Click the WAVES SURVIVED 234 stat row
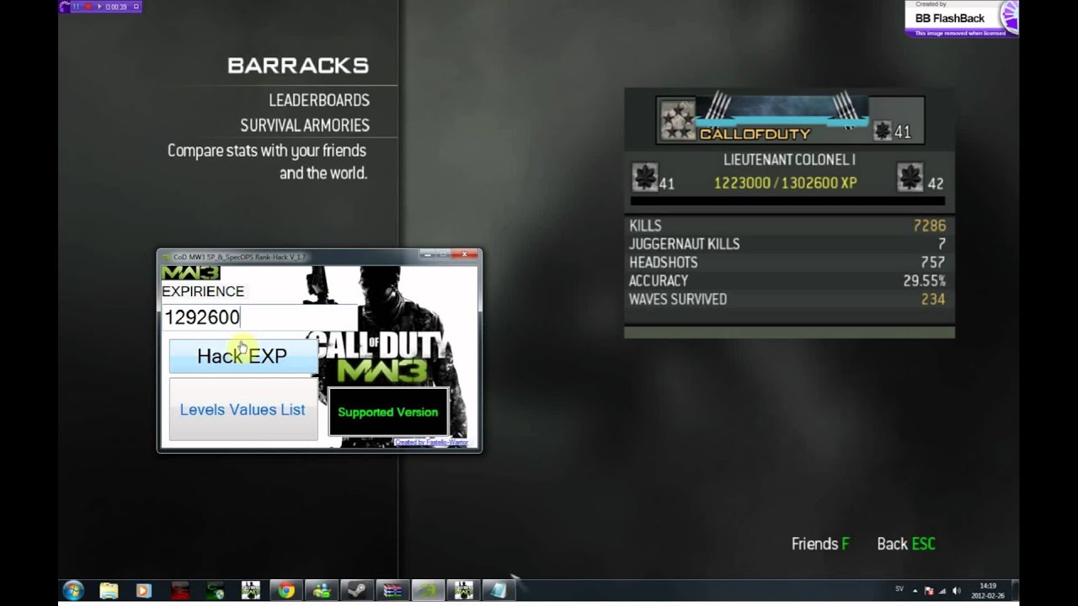Image resolution: width=1078 pixels, height=606 pixels. tap(787, 300)
